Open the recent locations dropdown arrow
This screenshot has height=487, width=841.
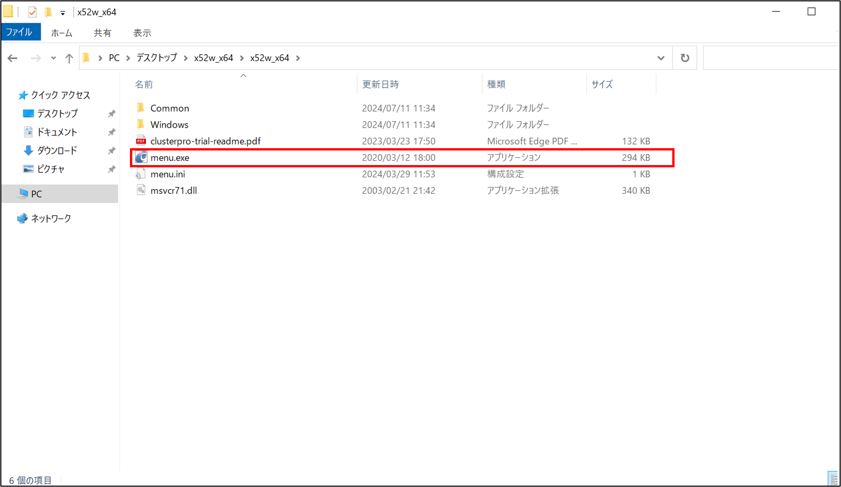[x=53, y=58]
